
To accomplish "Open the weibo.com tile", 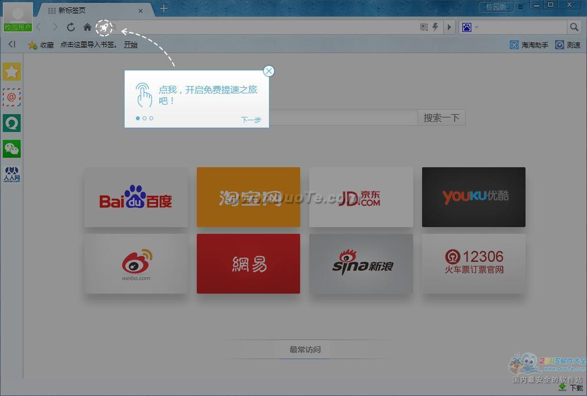I will (x=136, y=264).
